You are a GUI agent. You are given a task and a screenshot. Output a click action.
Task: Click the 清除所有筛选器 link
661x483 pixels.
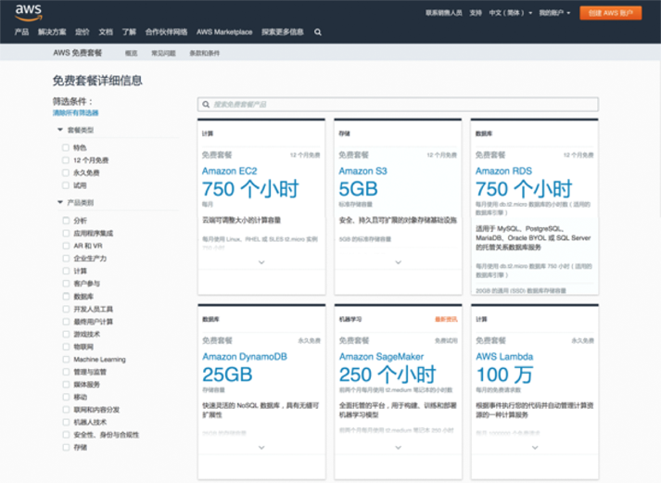coord(75,112)
